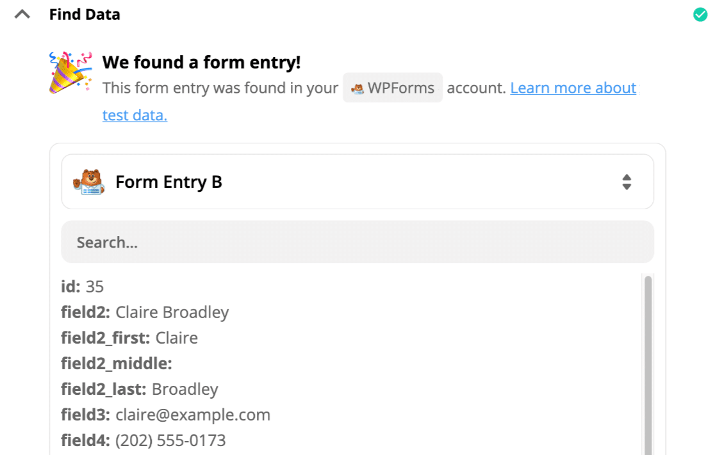Image resolution: width=715 pixels, height=455 pixels.
Task: Click the "We found a form entry!" heading
Action: tap(201, 62)
